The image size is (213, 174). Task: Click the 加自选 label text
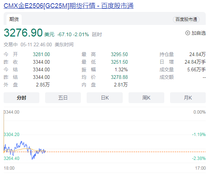[199, 33]
